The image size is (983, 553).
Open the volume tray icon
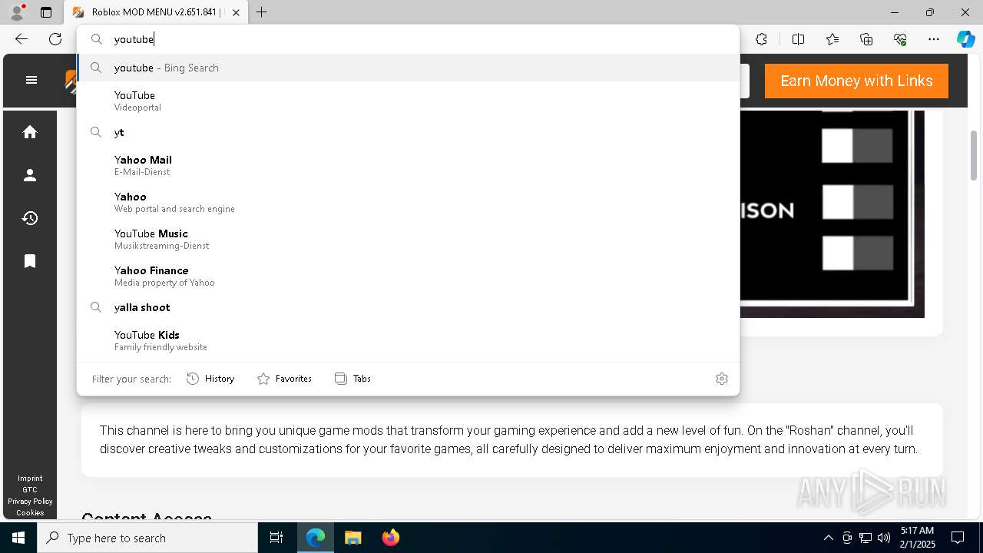tap(884, 538)
